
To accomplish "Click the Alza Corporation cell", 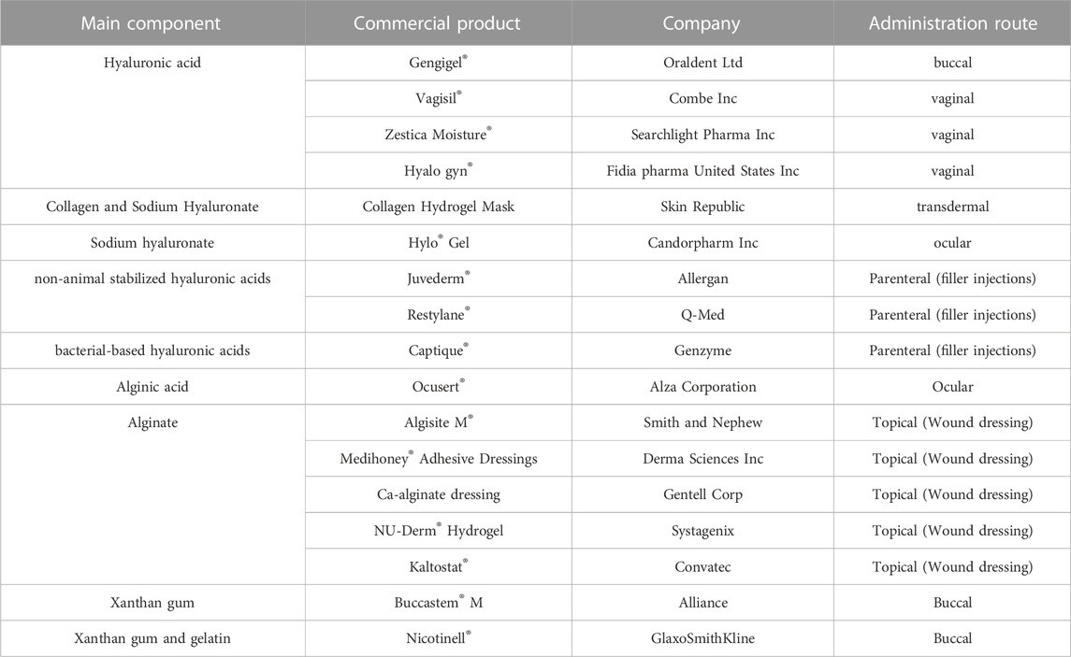I will click(x=702, y=387).
